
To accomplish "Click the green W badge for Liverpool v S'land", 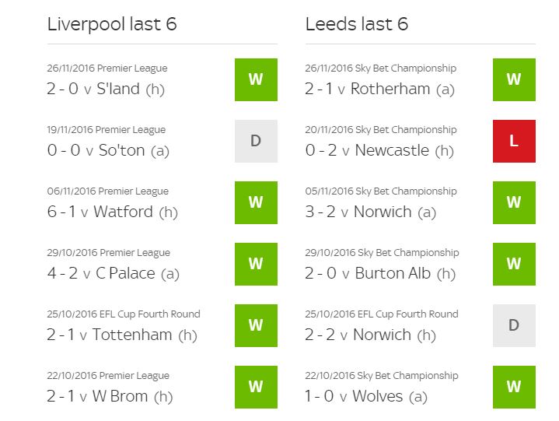I will point(256,79).
